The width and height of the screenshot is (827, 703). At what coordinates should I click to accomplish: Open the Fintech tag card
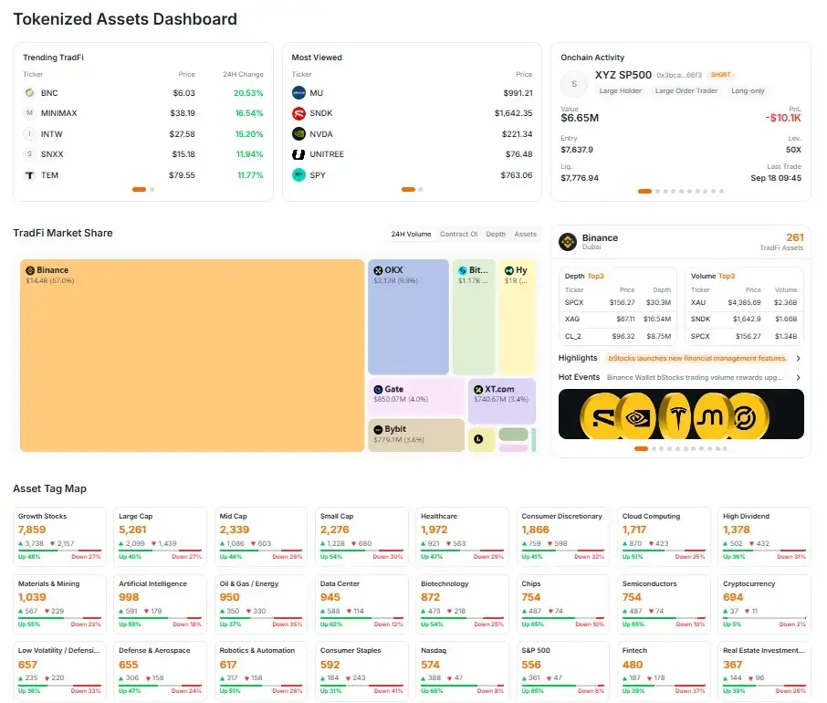[x=664, y=671]
